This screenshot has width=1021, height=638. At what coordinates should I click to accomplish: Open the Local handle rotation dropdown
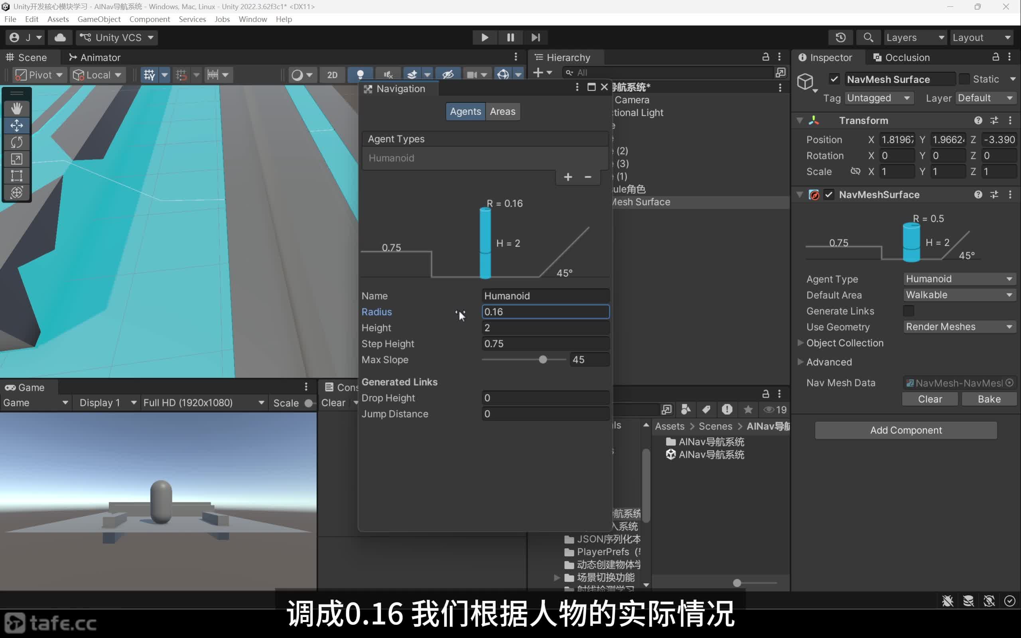coord(97,75)
